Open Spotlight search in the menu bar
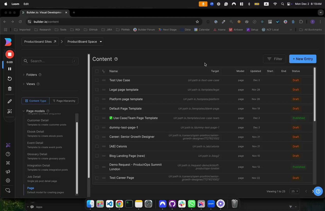This screenshot has height=211, width=325. point(283,4)
